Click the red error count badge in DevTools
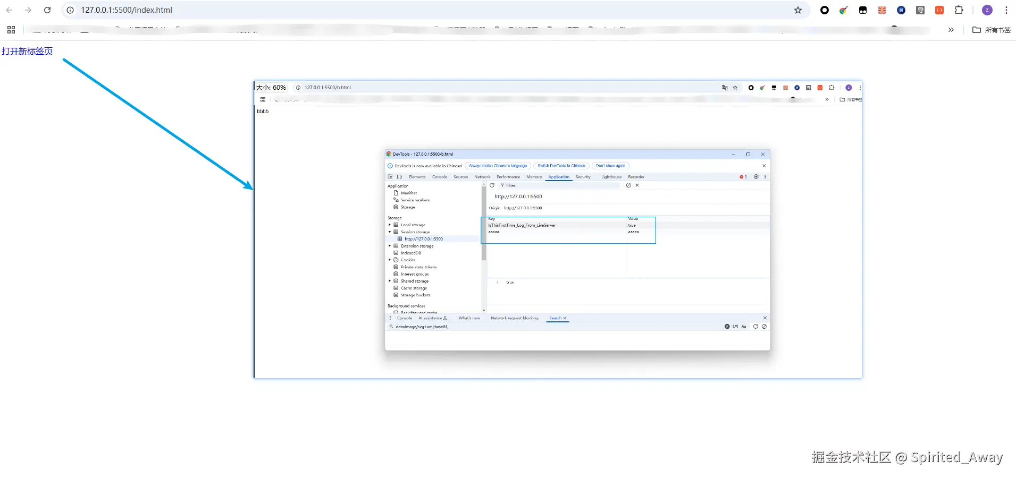Image resolution: width=1016 pixels, height=478 pixels. (x=743, y=177)
